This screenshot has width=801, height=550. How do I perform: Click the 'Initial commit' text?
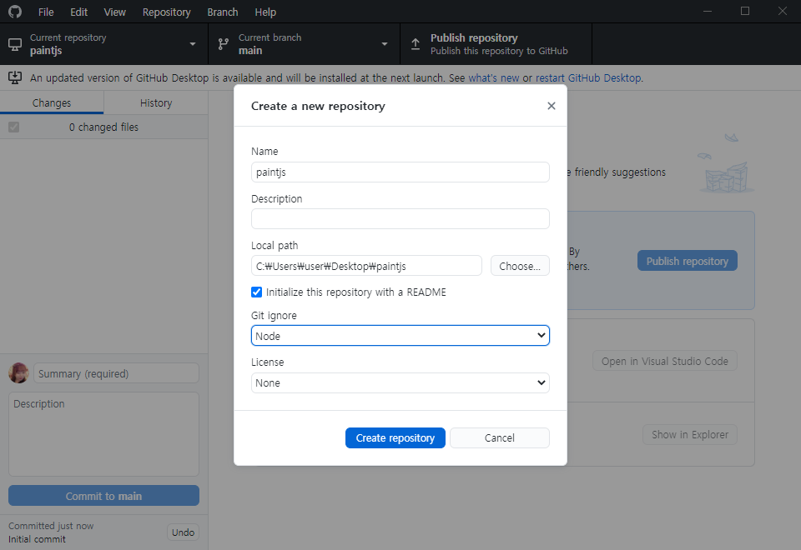pos(37,539)
